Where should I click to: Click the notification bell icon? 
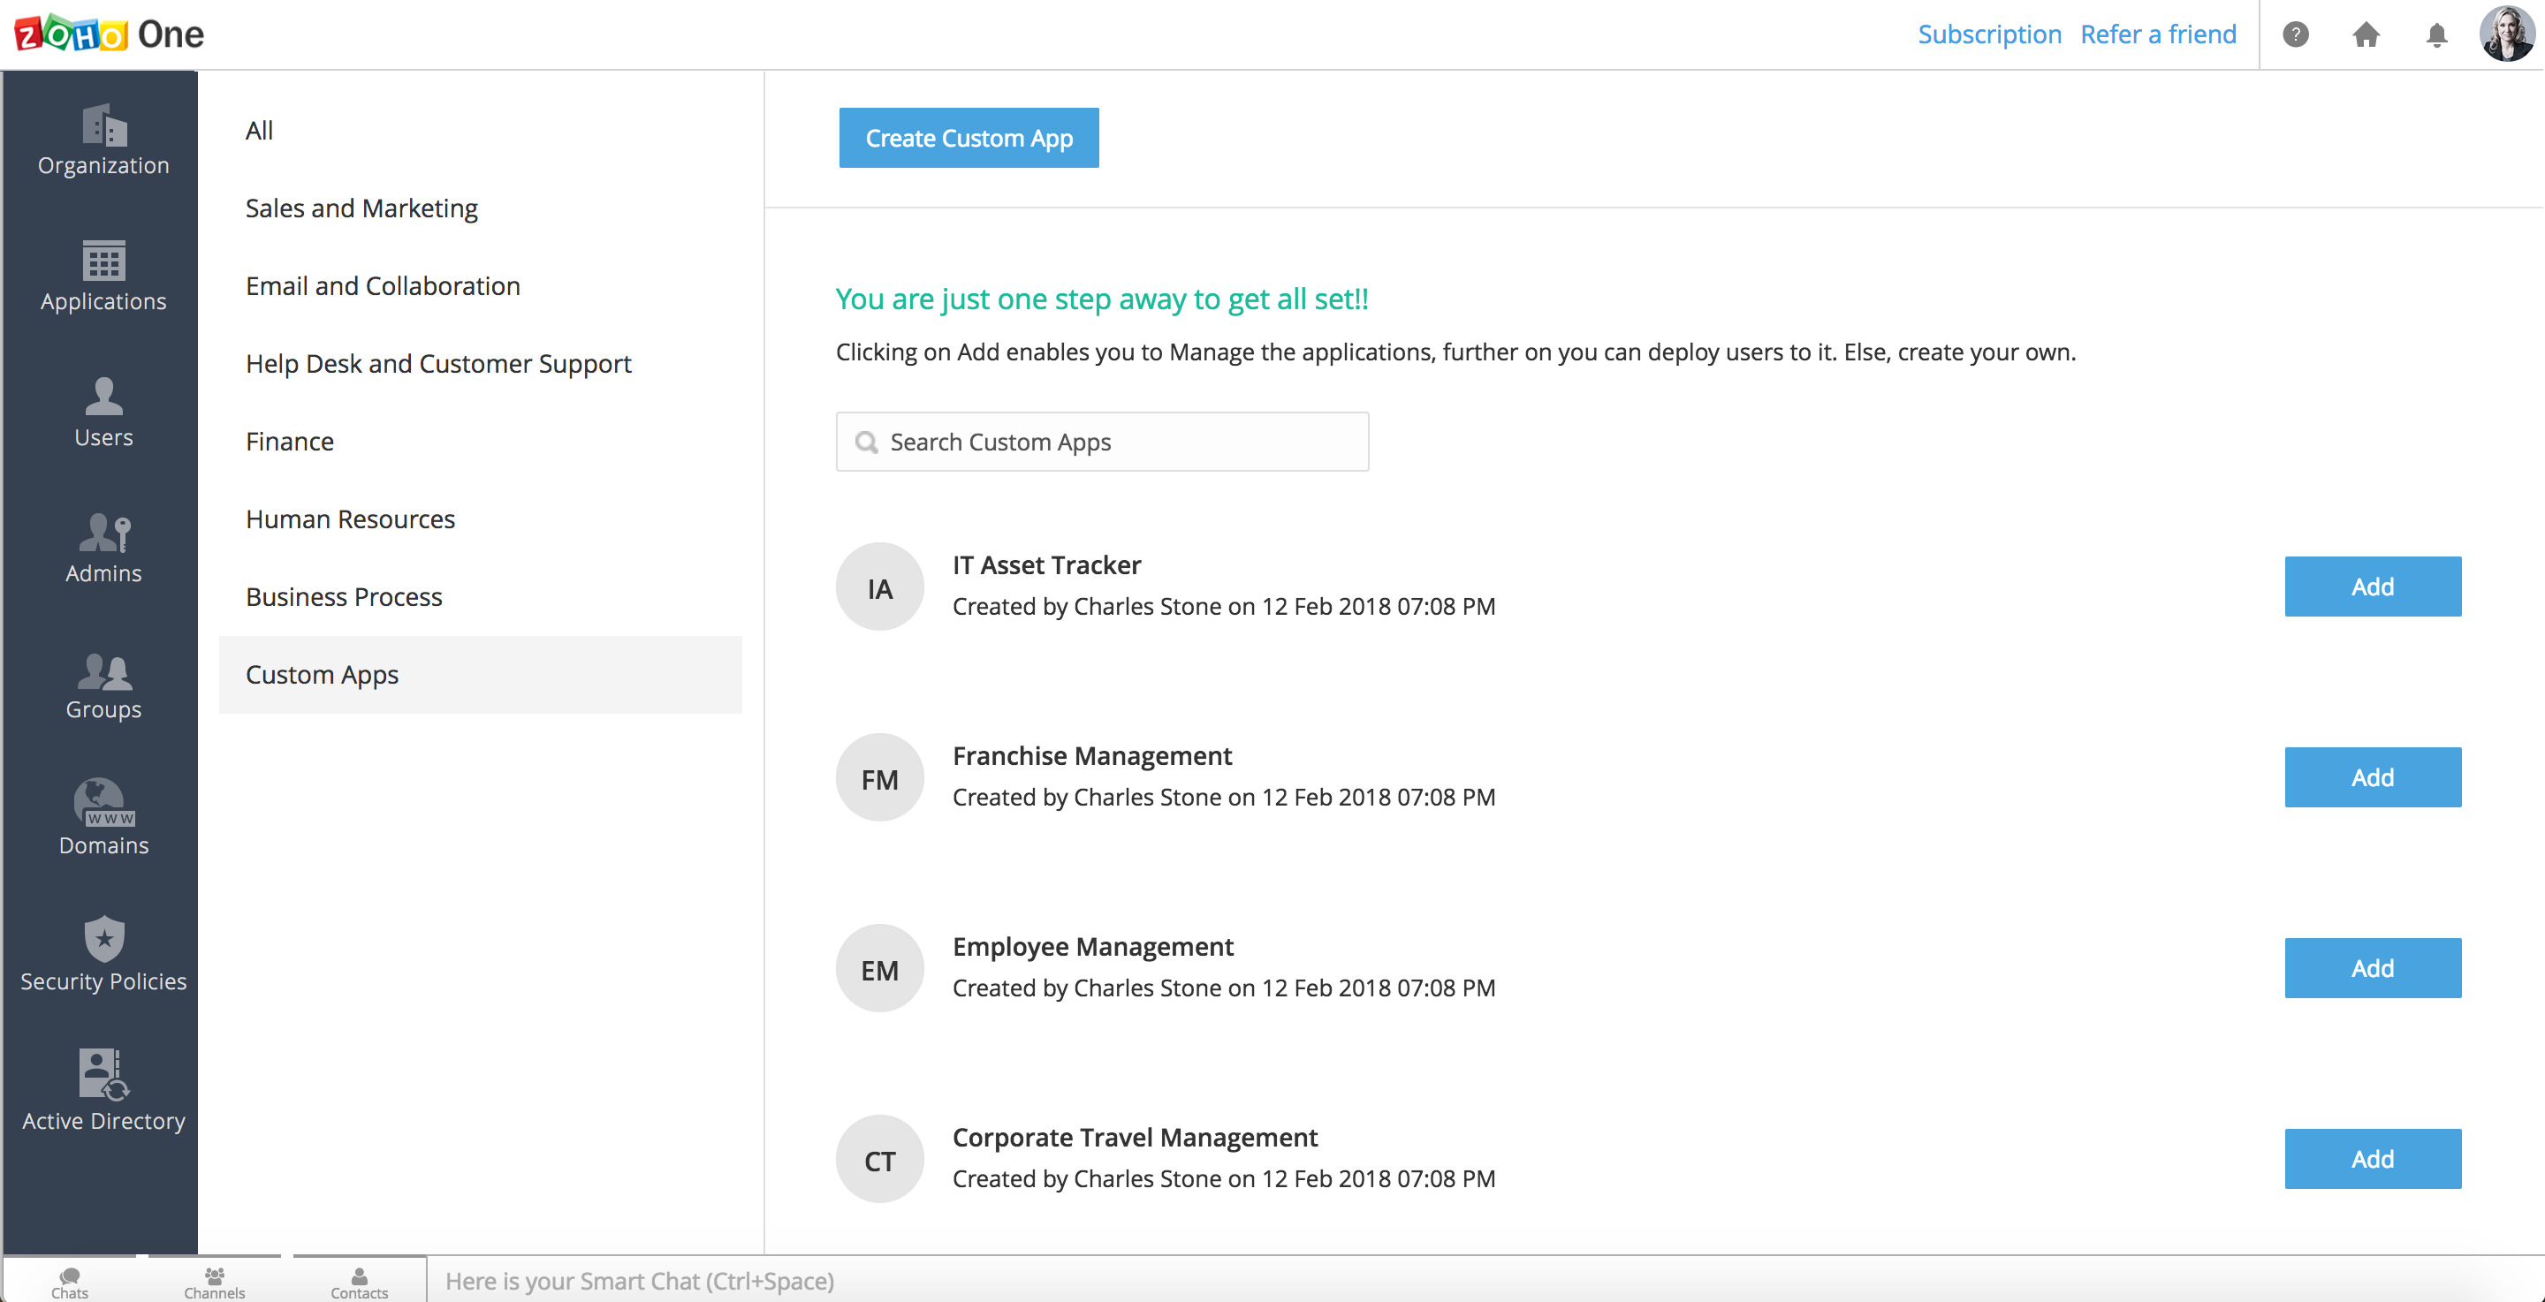point(2436,35)
